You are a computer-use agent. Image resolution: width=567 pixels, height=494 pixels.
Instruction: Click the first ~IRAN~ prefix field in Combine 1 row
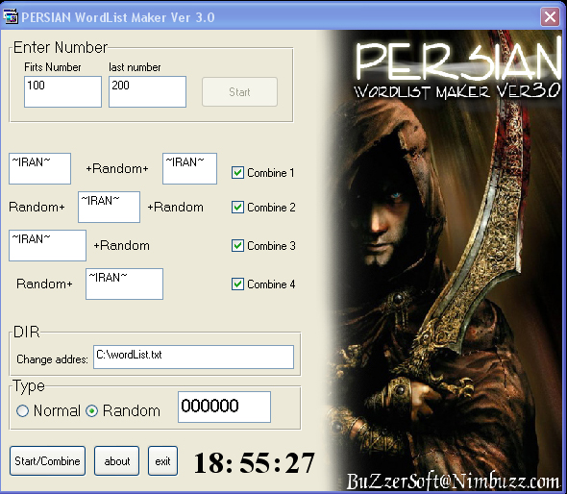[39, 168]
